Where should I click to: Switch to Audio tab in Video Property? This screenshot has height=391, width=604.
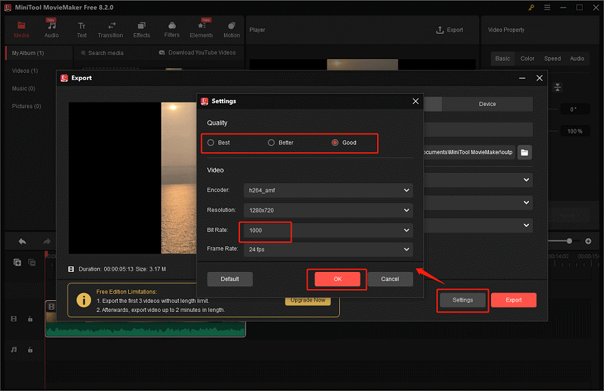pyautogui.click(x=577, y=59)
